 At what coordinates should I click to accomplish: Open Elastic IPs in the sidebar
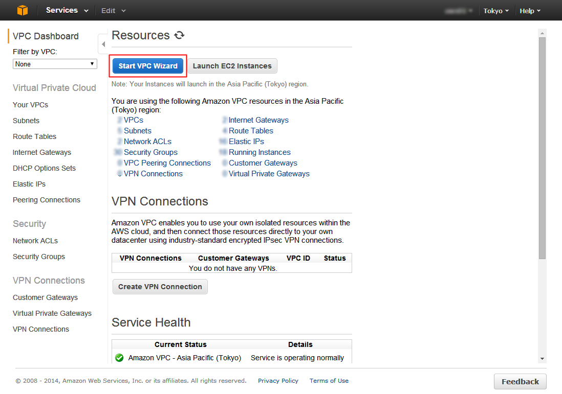click(29, 184)
